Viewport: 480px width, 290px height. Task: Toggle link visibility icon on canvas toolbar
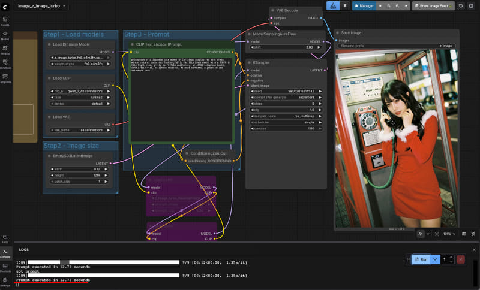click(473, 234)
